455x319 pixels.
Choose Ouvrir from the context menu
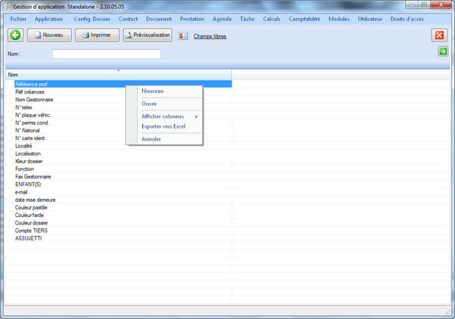149,104
